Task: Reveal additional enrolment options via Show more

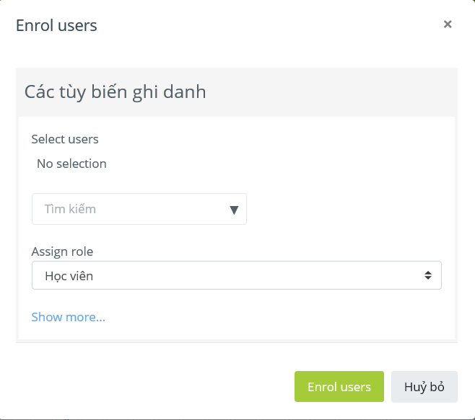Action: (68, 317)
